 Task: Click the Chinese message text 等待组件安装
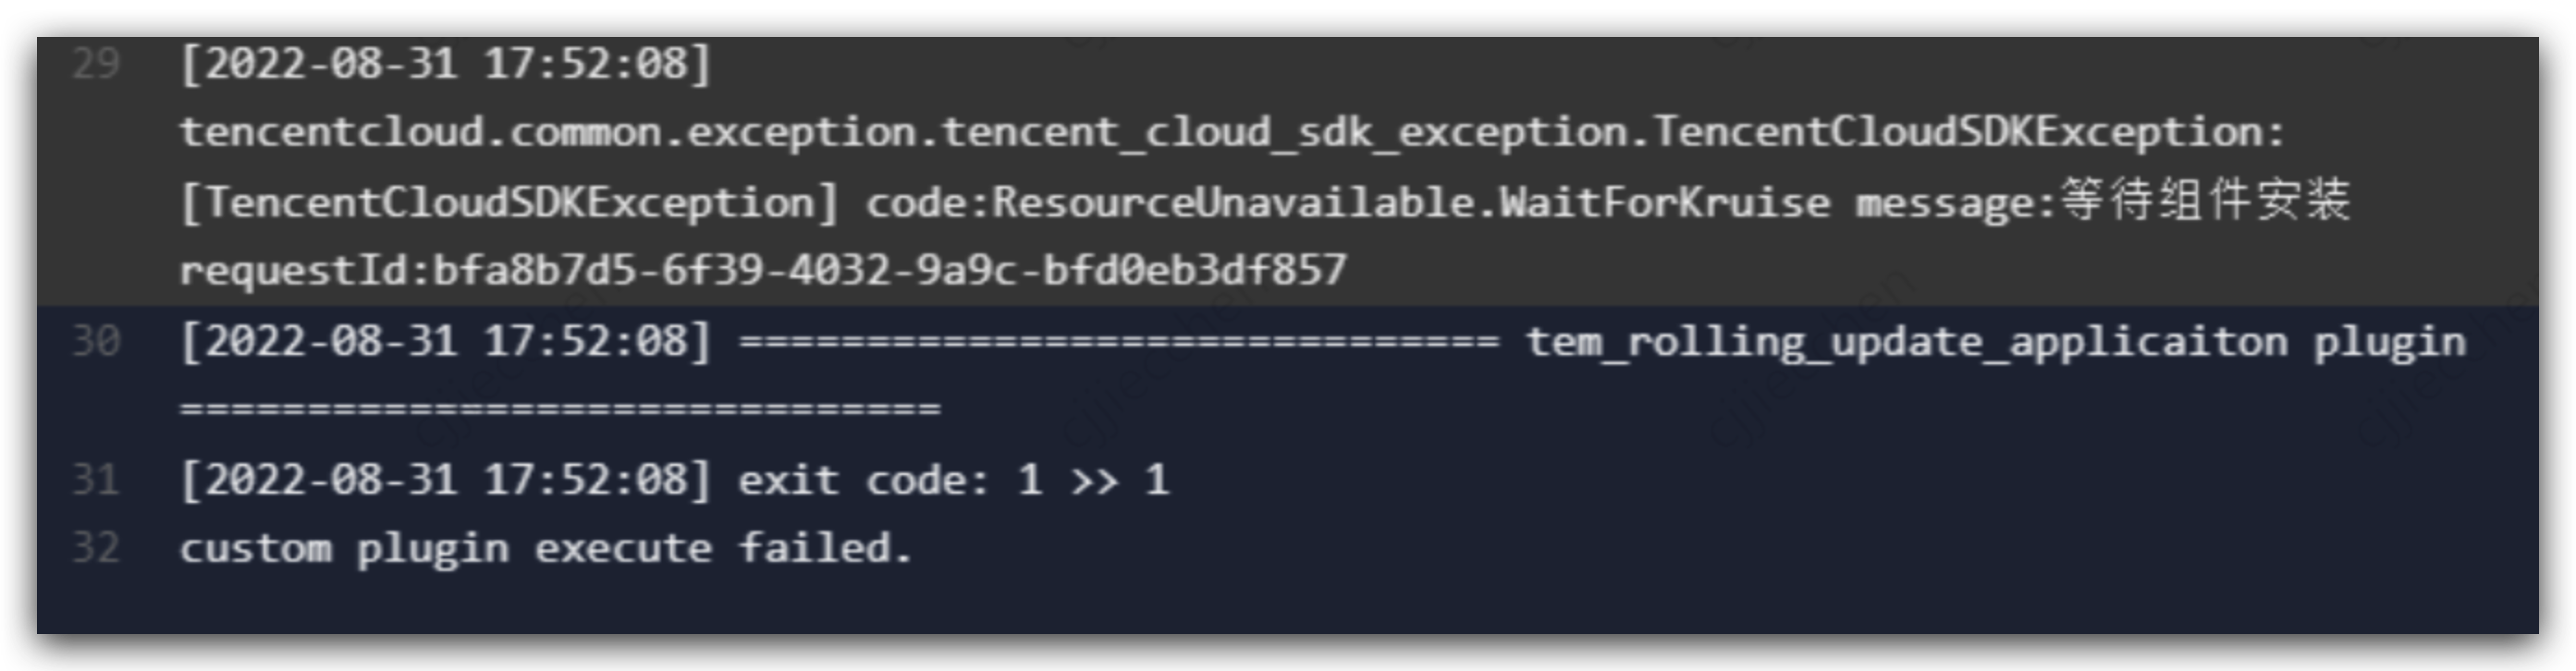point(2204,200)
